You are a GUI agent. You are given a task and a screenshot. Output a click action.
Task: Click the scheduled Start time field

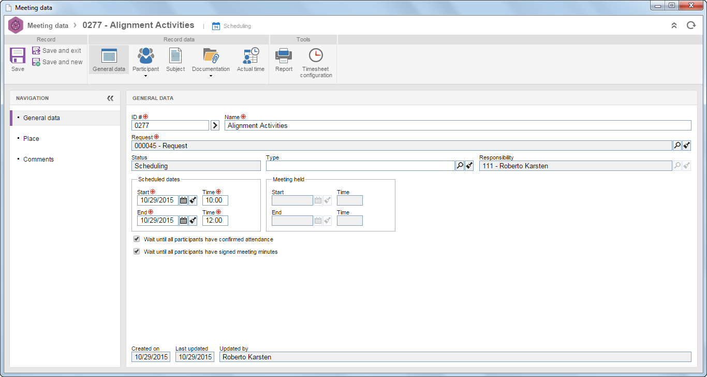pos(215,200)
